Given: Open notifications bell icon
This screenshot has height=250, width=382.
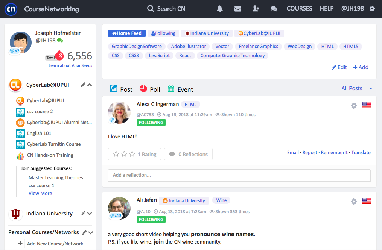Looking at the screenshot, I should pos(220,9).
